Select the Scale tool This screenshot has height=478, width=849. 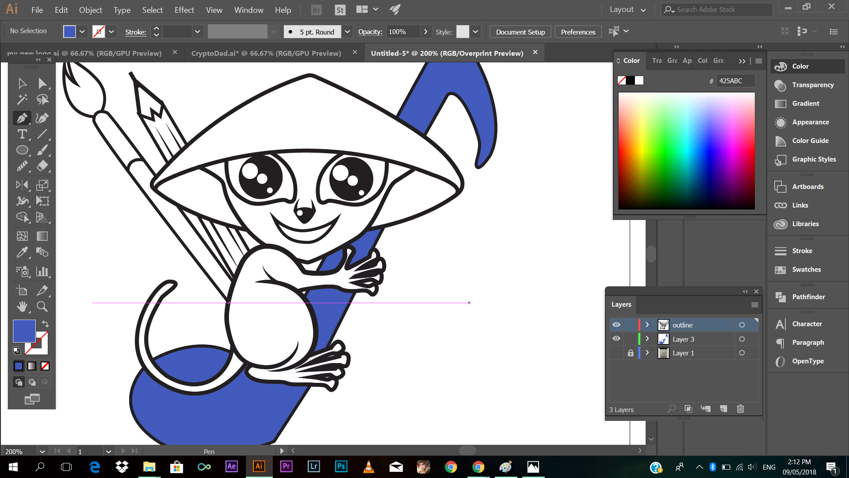coord(42,185)
